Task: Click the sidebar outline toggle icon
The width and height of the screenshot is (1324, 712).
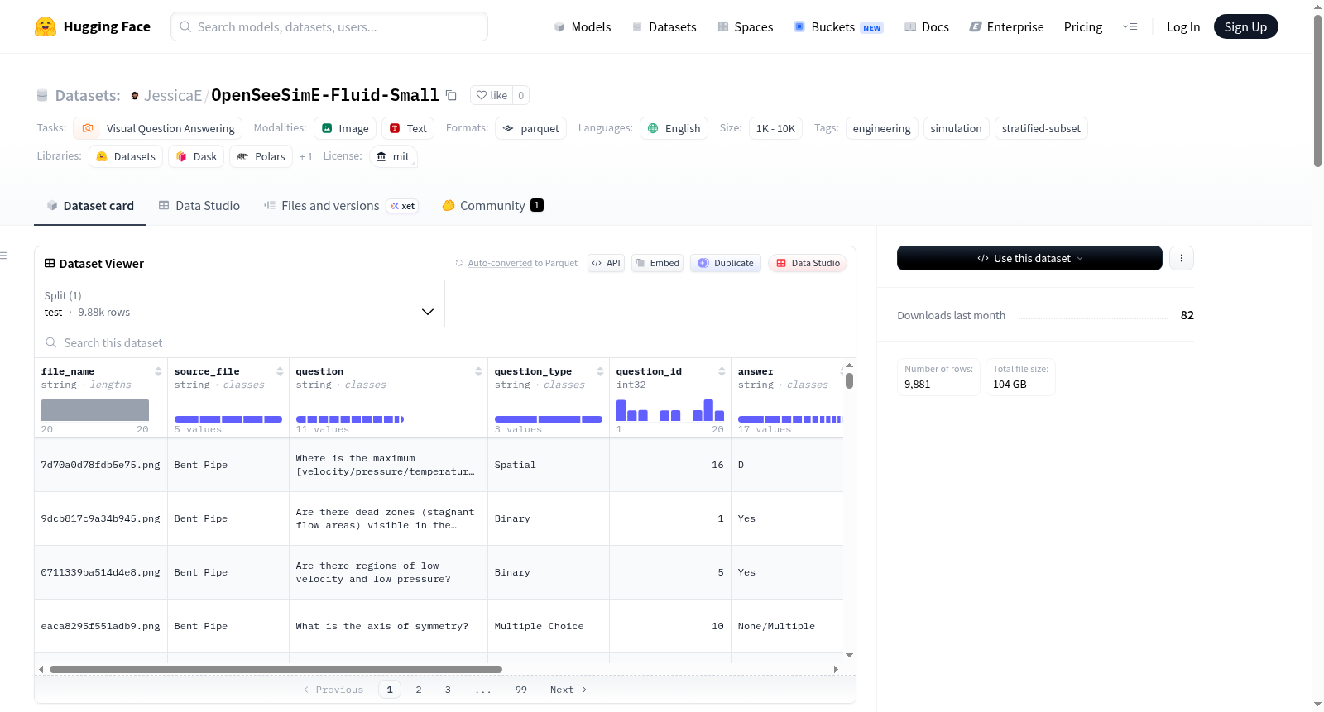Action: click(4, 256)
